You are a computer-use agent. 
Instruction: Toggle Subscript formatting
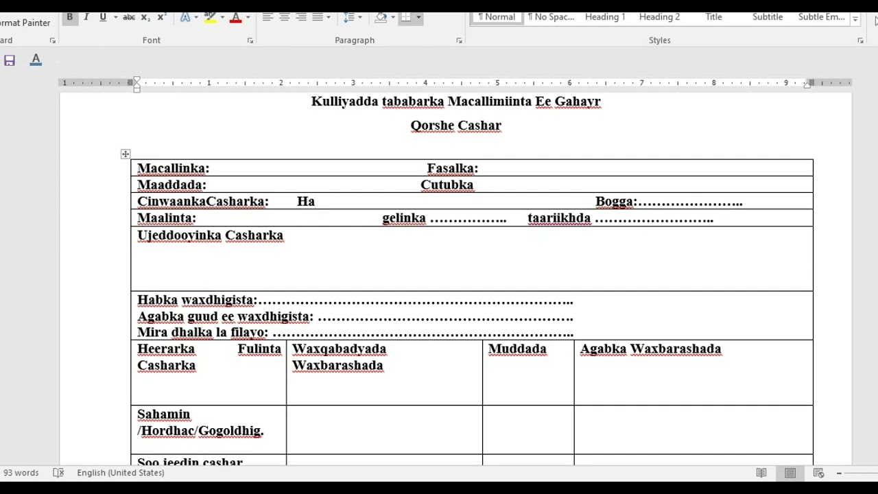point(145,17)
